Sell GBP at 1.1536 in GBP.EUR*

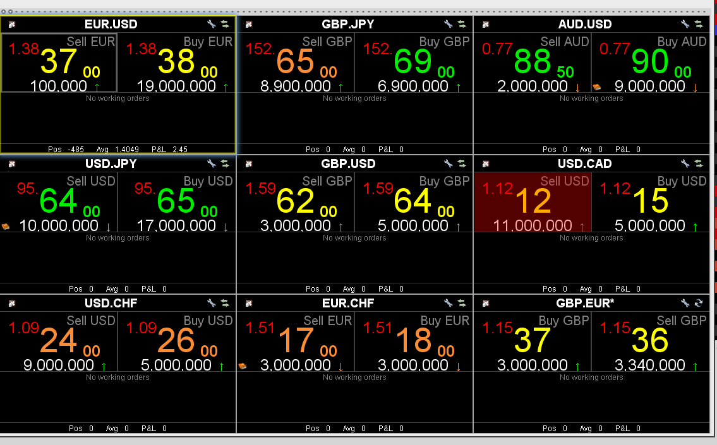click(650, 341)
